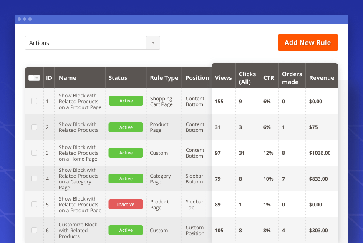The image size is (363, 243).
Task: Open rule 'Customize Block with Related Products'
Action: (78, 230)
